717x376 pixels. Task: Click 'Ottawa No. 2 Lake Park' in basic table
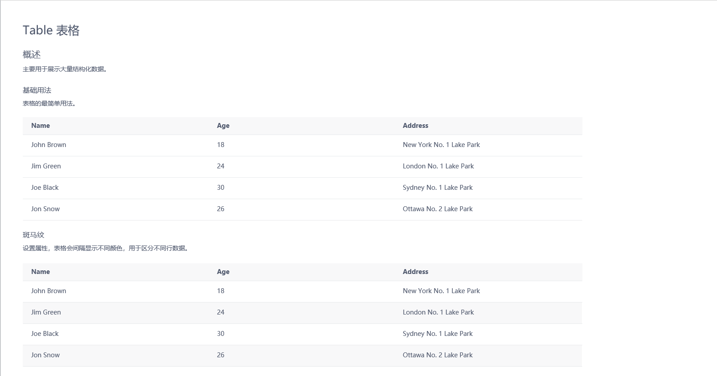click(438, 209)
